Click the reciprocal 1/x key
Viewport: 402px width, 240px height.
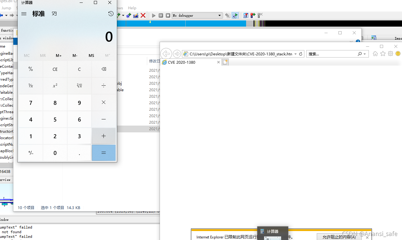click(31, 86)
